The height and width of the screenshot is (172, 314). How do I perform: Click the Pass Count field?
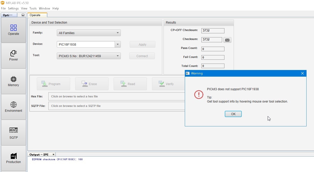[213, 49]
